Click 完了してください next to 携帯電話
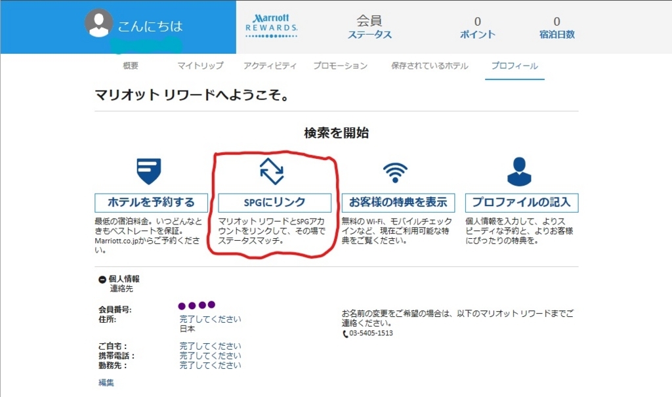 pos(210,356)
